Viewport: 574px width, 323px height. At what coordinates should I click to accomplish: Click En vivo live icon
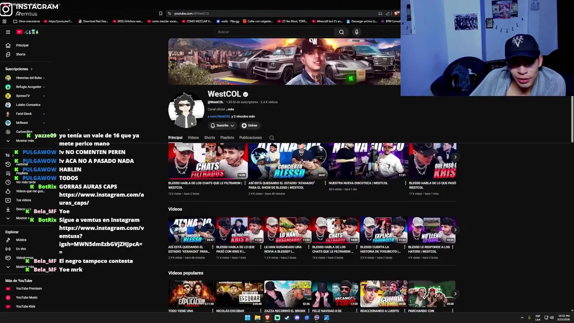pyautogui.click(x=8, y=249)
